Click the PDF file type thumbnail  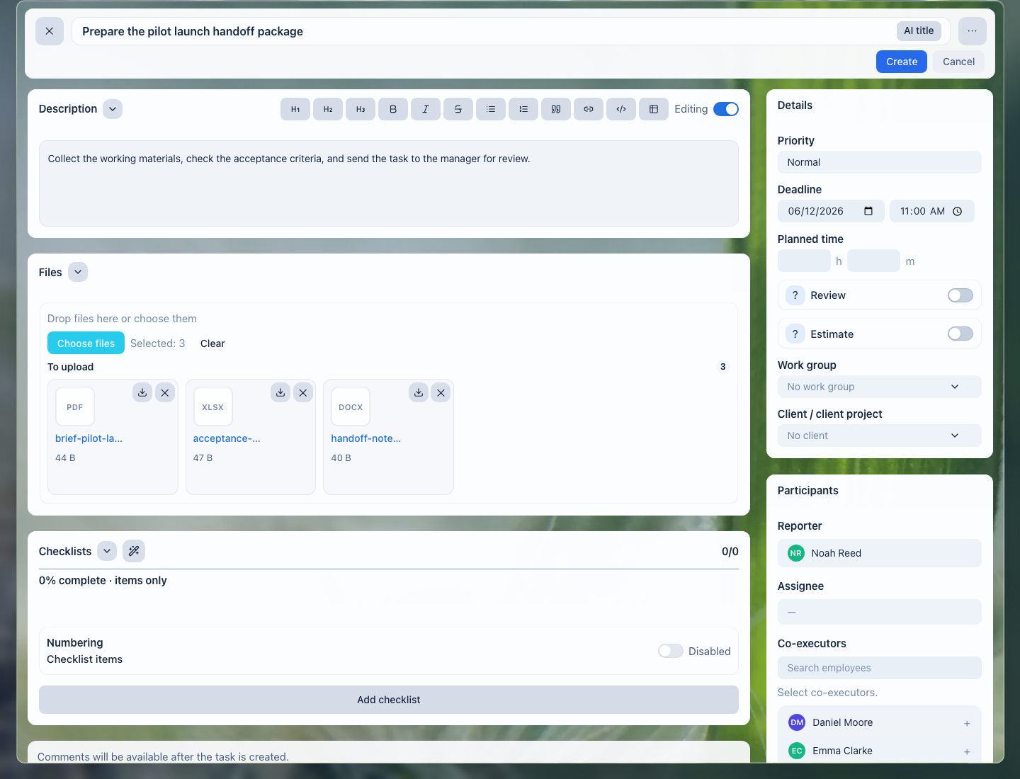pyautogui.click(x=75, y=406)
